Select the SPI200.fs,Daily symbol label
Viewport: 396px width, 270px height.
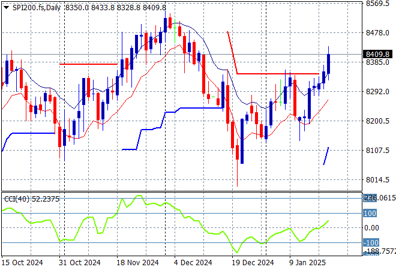coord(37,8)
